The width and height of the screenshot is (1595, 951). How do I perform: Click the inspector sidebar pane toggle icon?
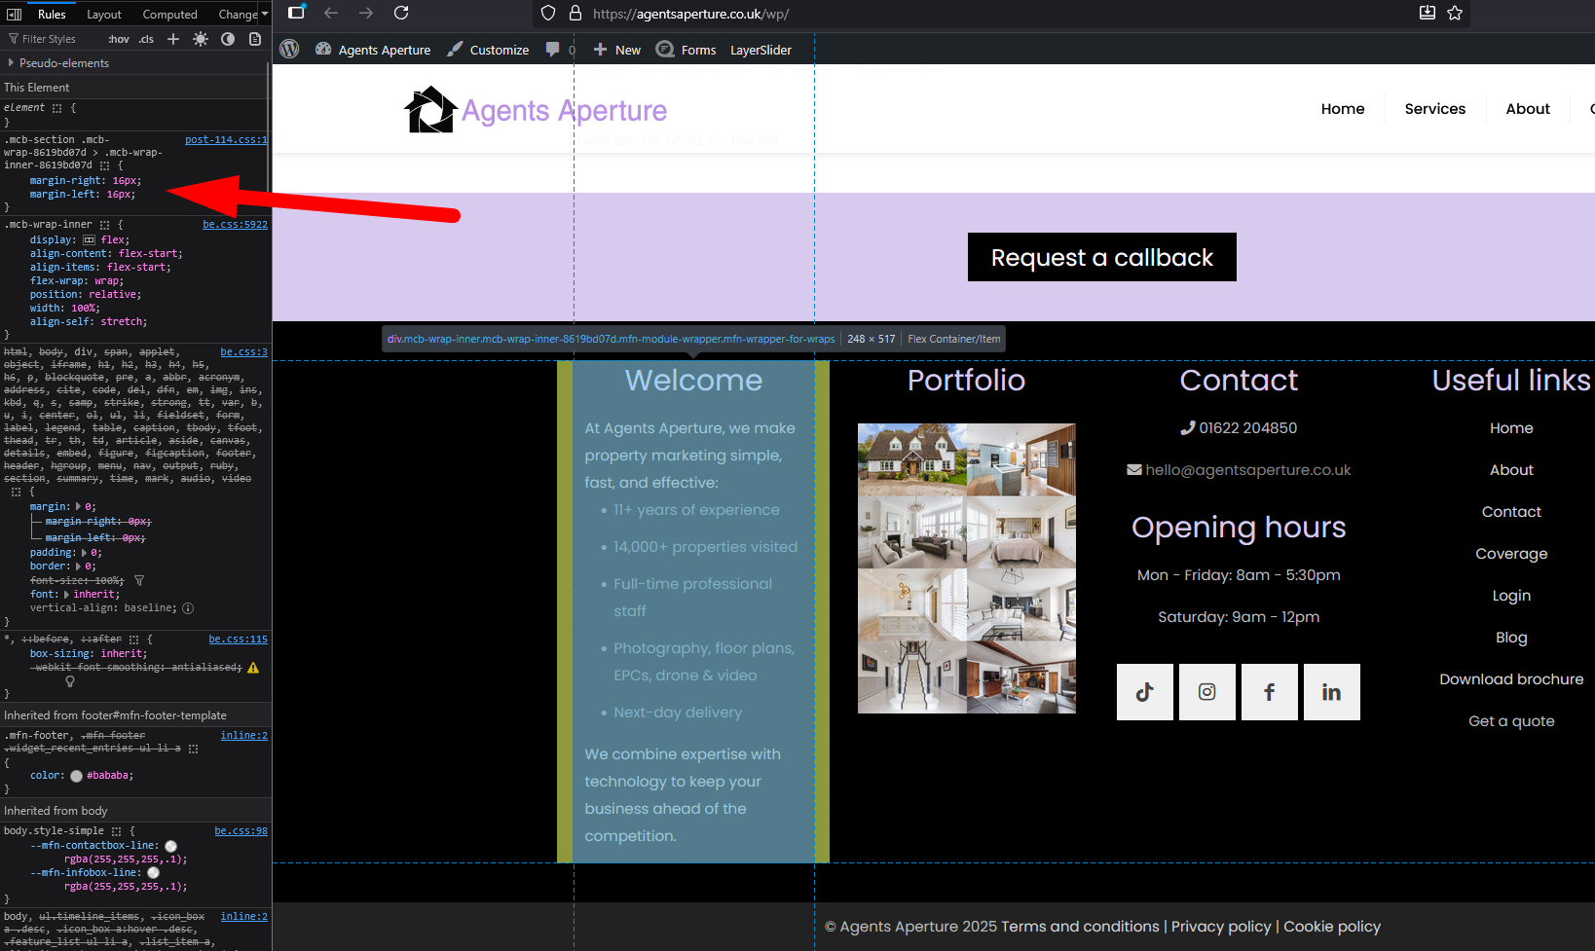coord(15,14)
